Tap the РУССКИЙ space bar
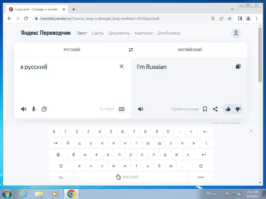 (x=131, y=177)
